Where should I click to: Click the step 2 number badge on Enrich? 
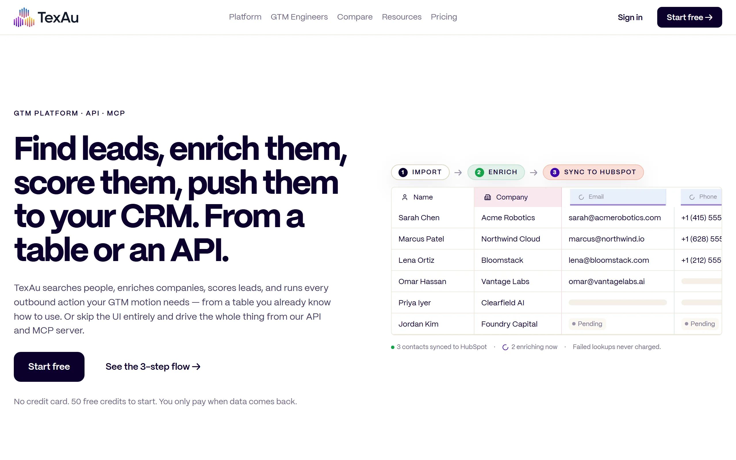(x=479, y=172)
